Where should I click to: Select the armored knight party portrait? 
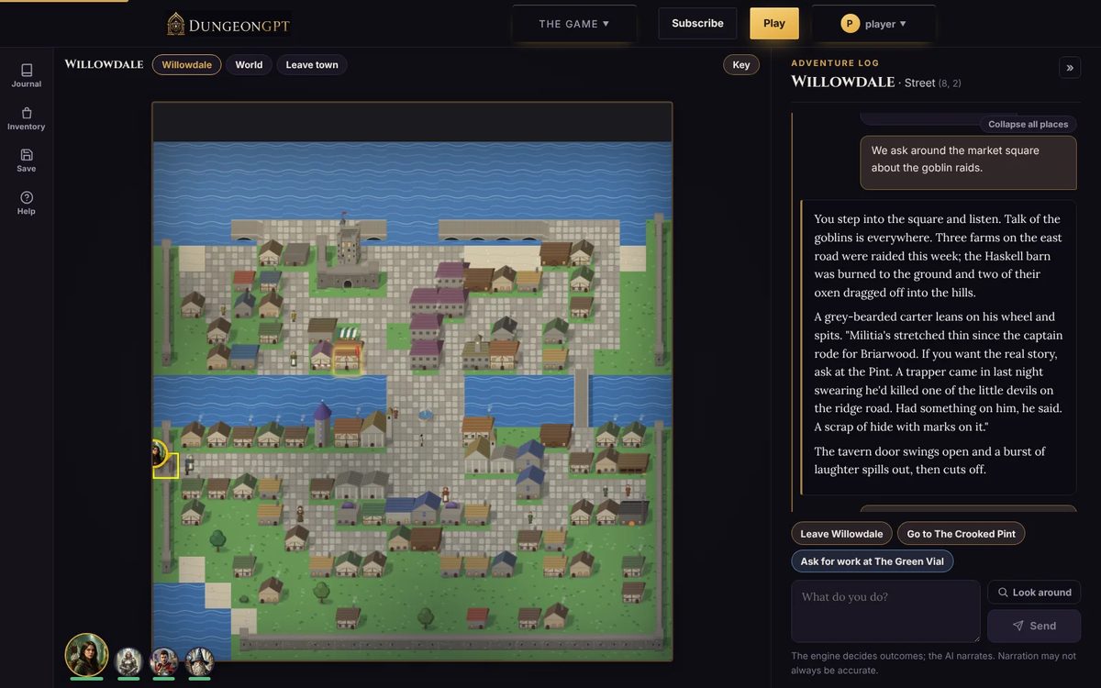click(128, 660)
